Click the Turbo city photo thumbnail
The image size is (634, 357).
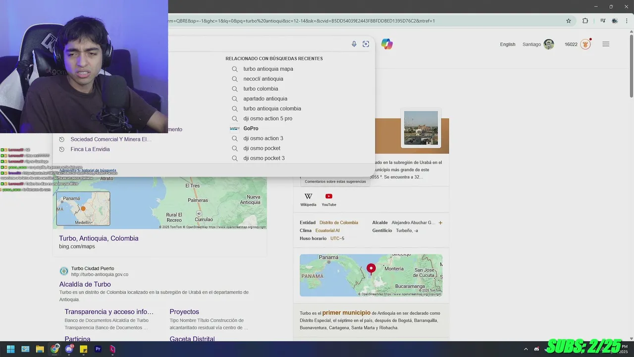421,128
